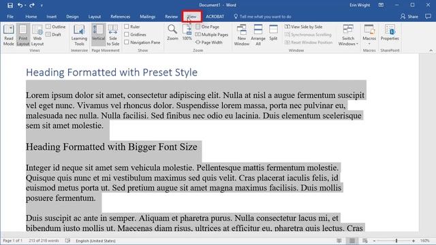Click Synchronous Scrolling

click(308, 35)
